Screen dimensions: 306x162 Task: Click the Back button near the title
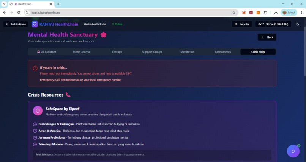pyautogui.click(x=267, y=37)
